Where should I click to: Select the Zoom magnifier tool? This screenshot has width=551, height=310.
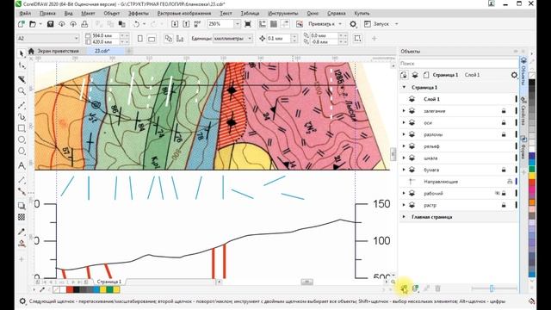[x=22, y=91]
